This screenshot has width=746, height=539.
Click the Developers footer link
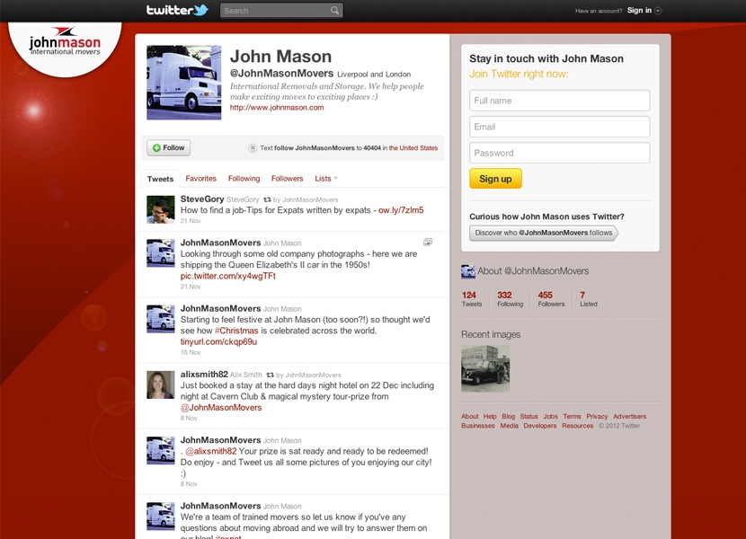pyautogui.click(x=540, y=426)
